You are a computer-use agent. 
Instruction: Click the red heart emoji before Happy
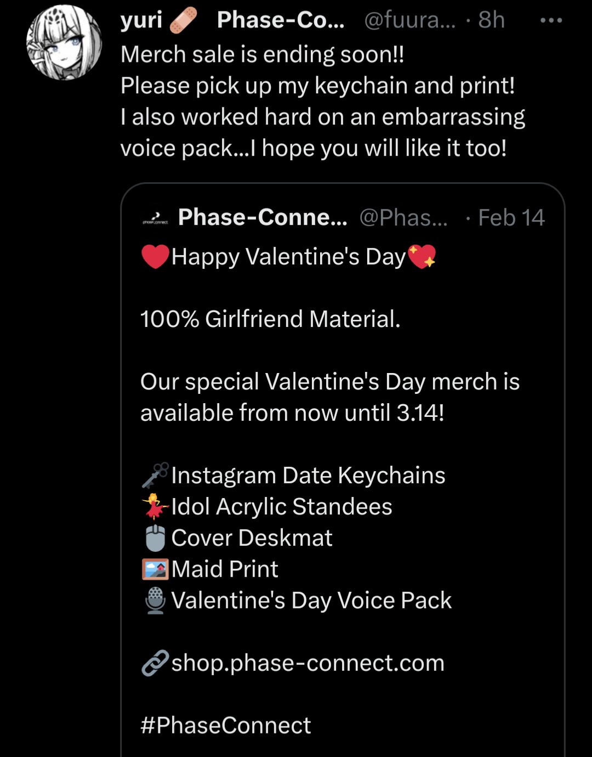(155, 257)
